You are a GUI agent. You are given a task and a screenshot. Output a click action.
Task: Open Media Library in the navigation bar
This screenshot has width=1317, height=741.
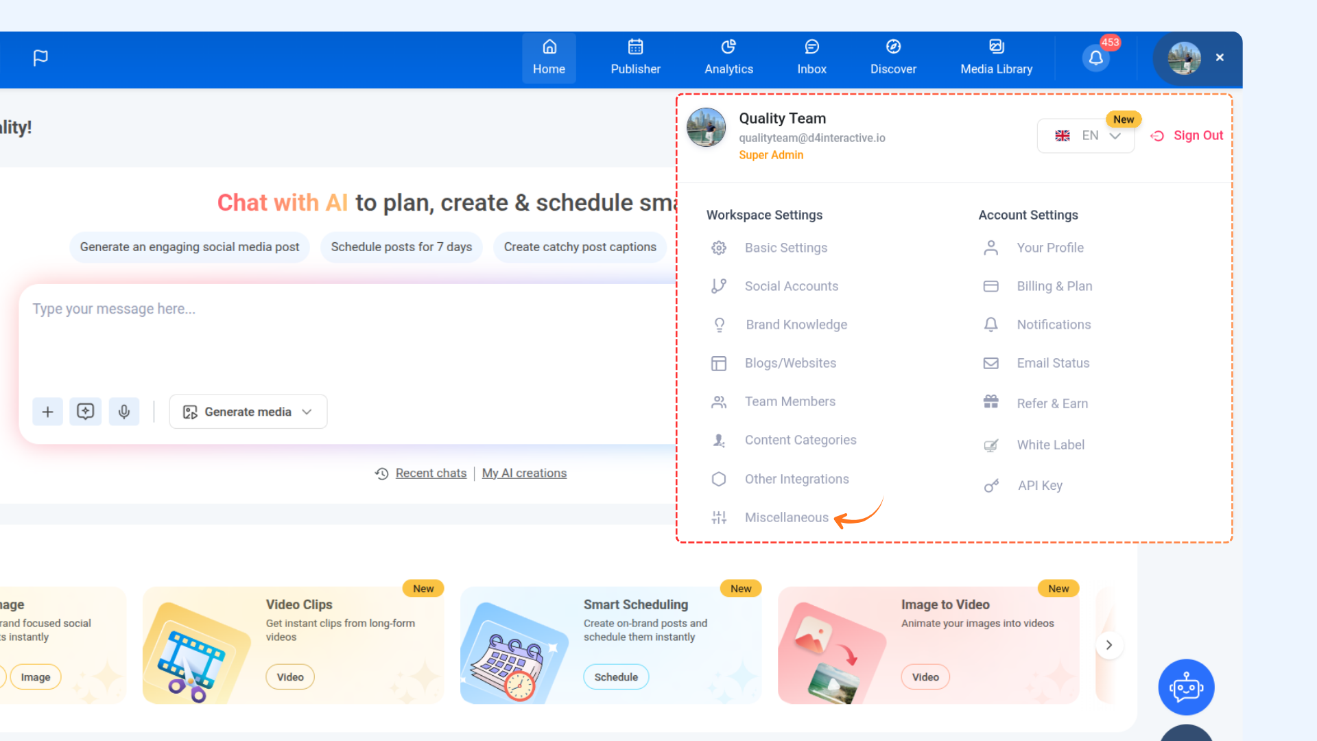click(996, 58)
